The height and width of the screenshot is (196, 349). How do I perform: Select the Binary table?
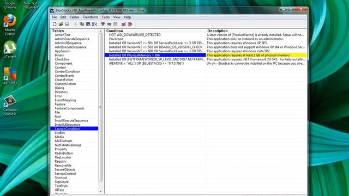(x=59, y=56)
